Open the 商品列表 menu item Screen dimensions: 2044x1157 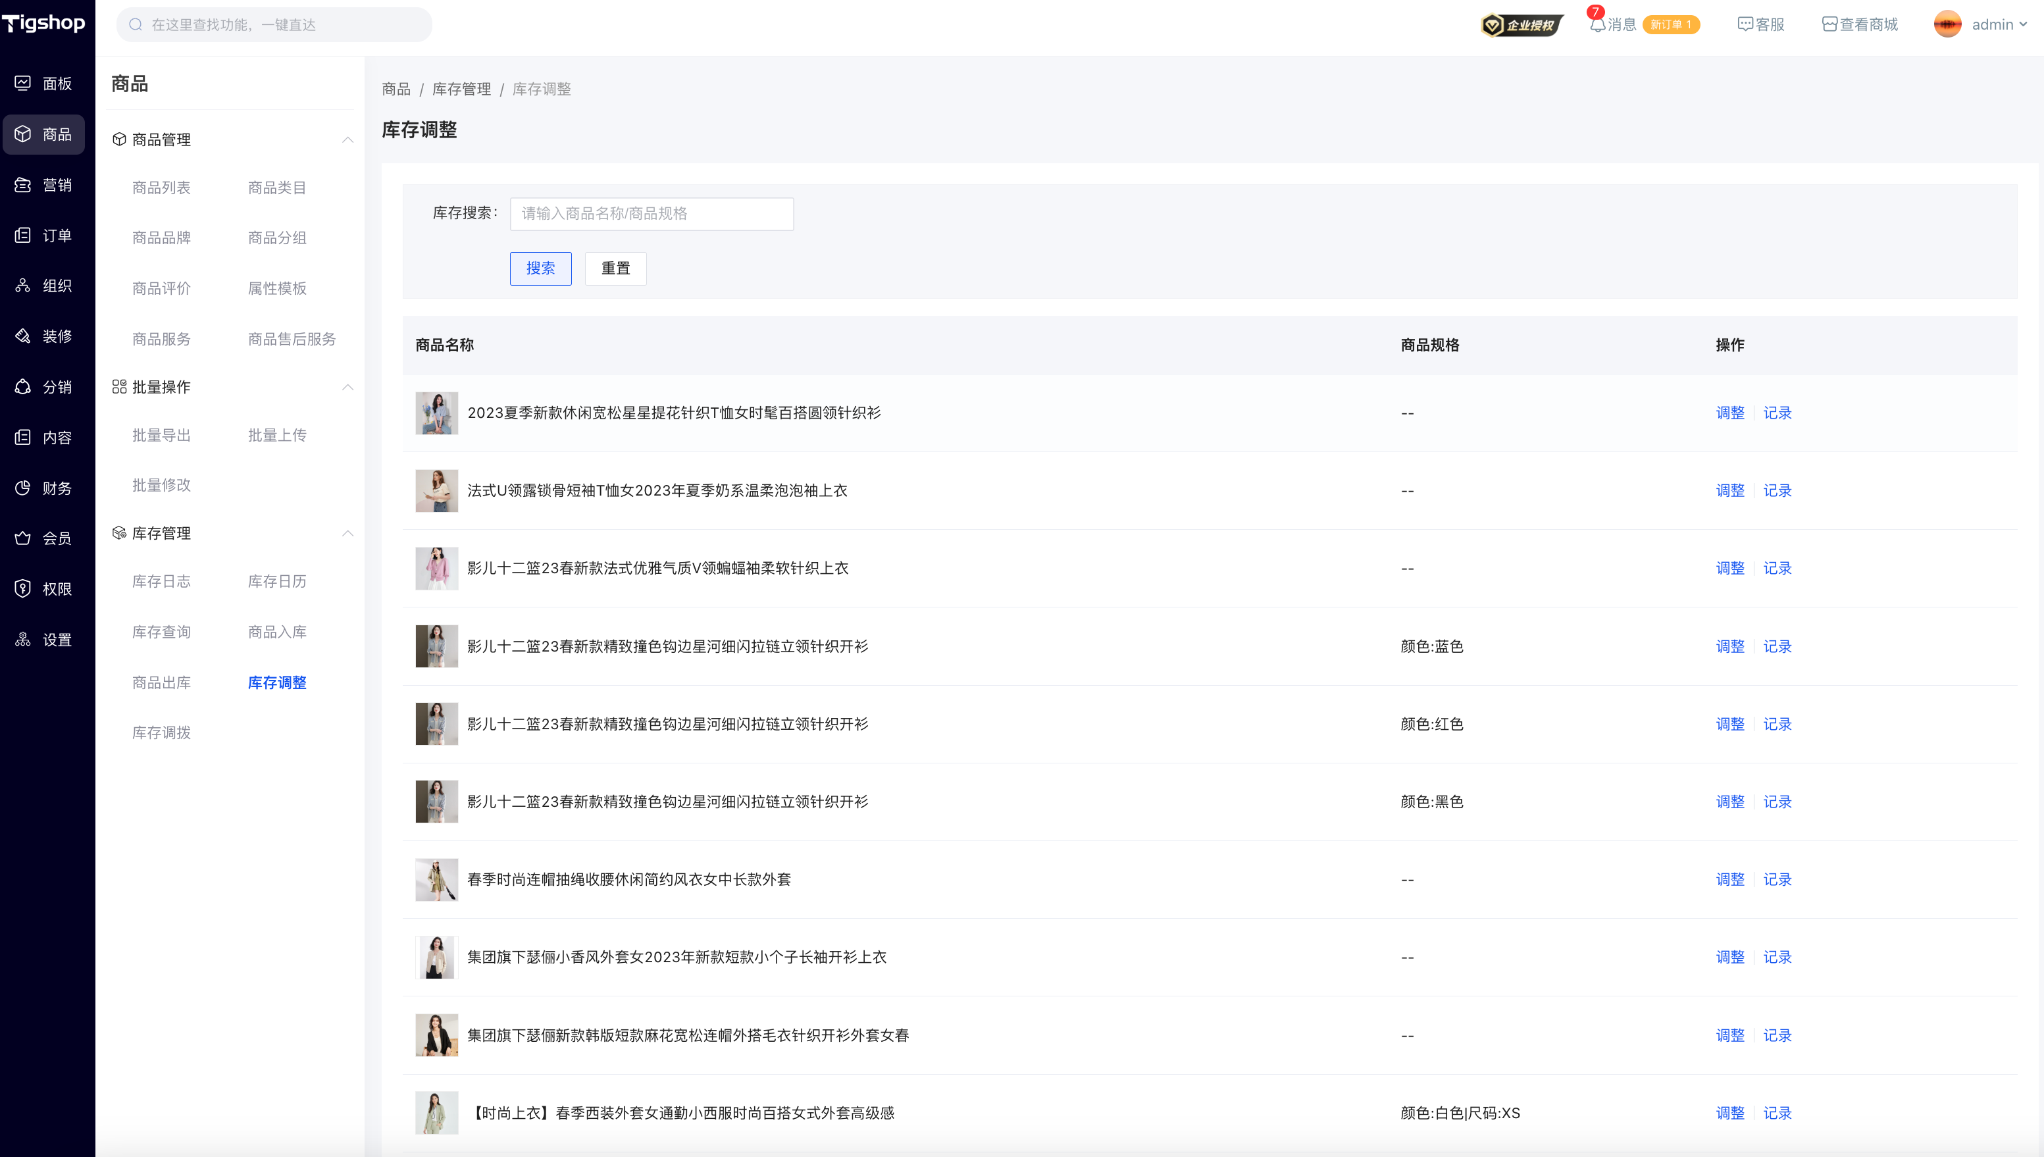tap(161, 188)
